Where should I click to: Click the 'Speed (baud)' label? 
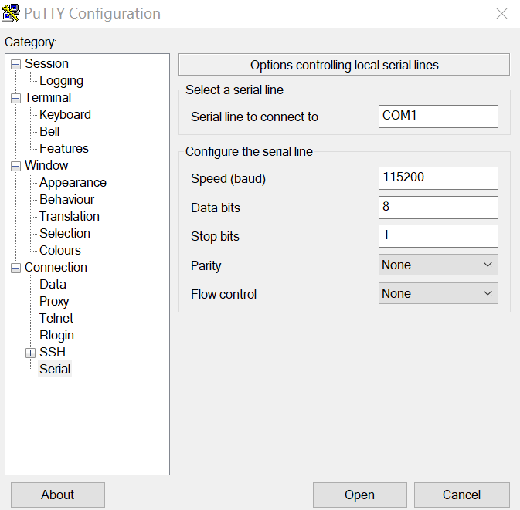point(228,179)
